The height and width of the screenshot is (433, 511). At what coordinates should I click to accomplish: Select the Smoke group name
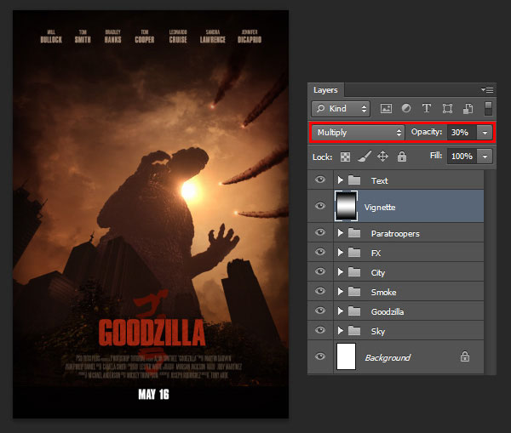[383, 292]
